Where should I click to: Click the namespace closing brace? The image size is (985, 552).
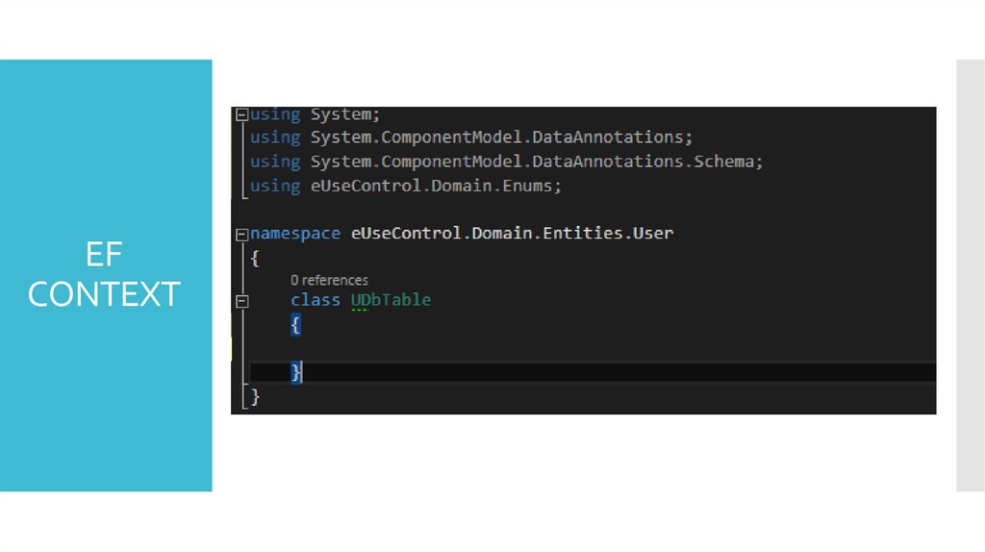254,397
